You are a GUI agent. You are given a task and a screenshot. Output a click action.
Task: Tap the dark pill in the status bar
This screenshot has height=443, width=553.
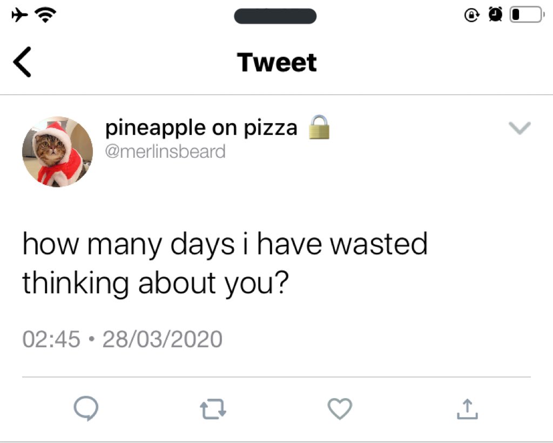pyautogui.click(x=275, y=16)
